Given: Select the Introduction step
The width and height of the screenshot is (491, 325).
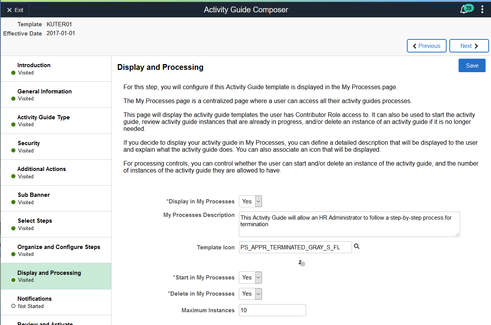Looking at the screenshot, I should pos(56,69).
